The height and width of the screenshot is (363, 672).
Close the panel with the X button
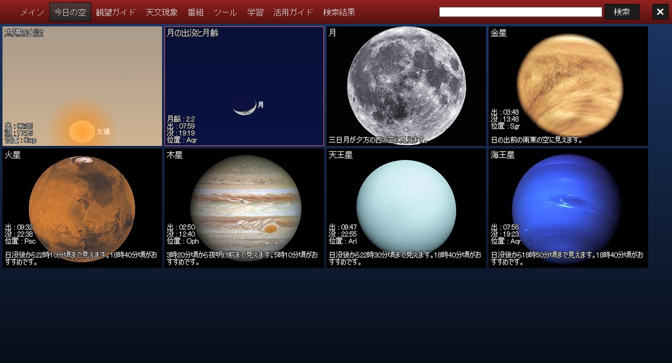click(660, 12)
